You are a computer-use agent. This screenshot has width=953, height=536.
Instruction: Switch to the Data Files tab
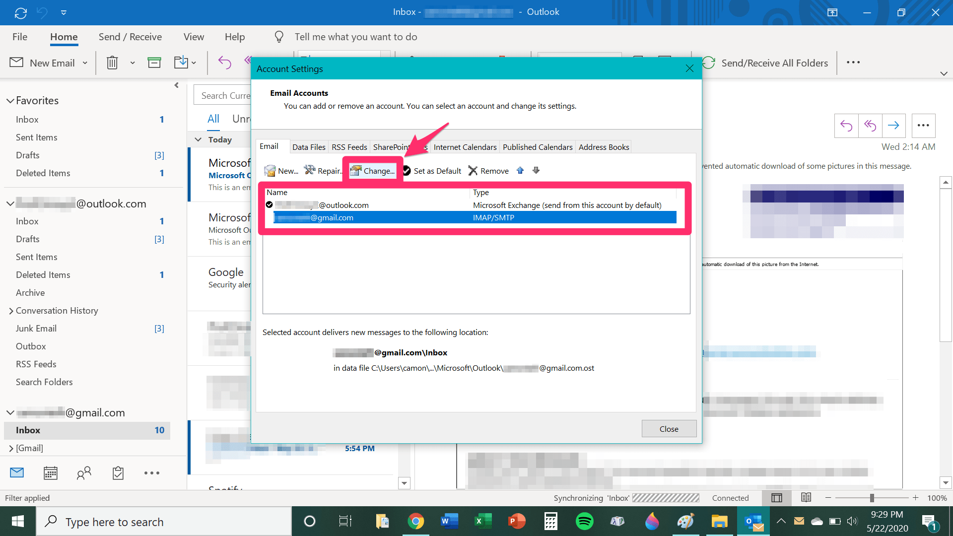(x=309, y=147)
